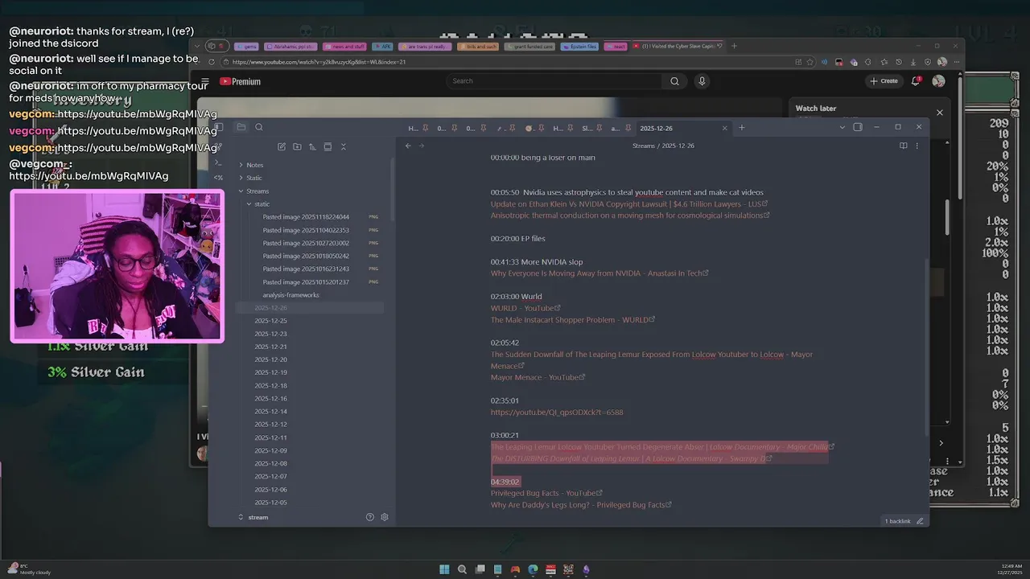The image size is (1030, 579).
Task: Click the YouTube search magnifier button
Action: [x=674, y=81]
